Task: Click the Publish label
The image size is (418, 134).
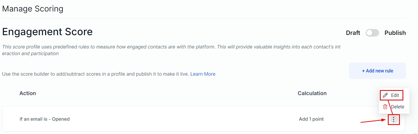Action: click(395, 33)
